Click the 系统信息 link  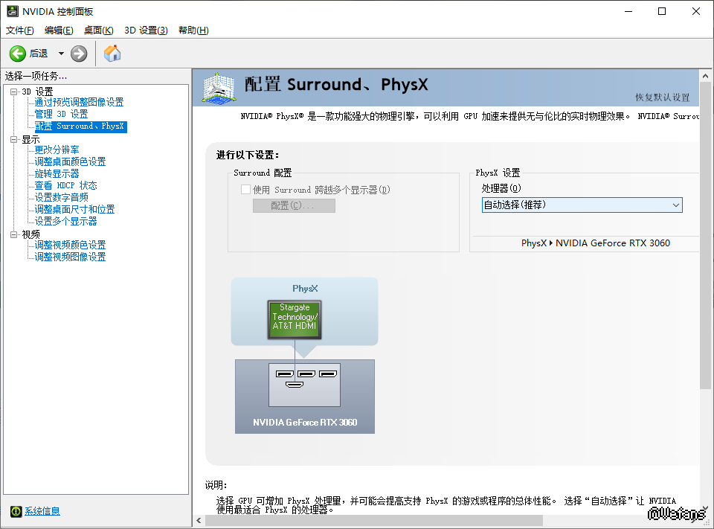tap(42, 511)
